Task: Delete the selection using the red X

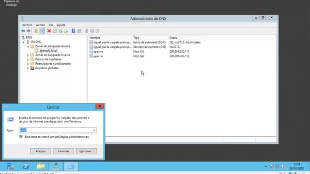Action: point(49,31)
